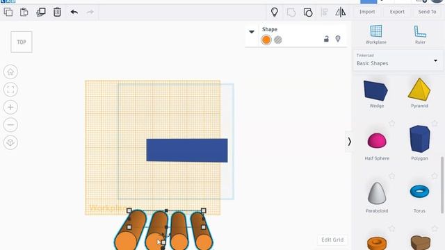Viewport: 445px width, 250px height.
Task: Open the Align tool
Action: click(325, 12)
